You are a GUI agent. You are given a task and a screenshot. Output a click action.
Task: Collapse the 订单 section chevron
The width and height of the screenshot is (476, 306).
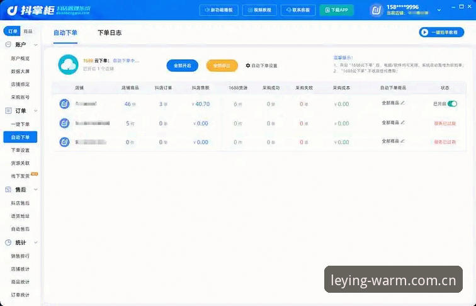click(36, 111)
